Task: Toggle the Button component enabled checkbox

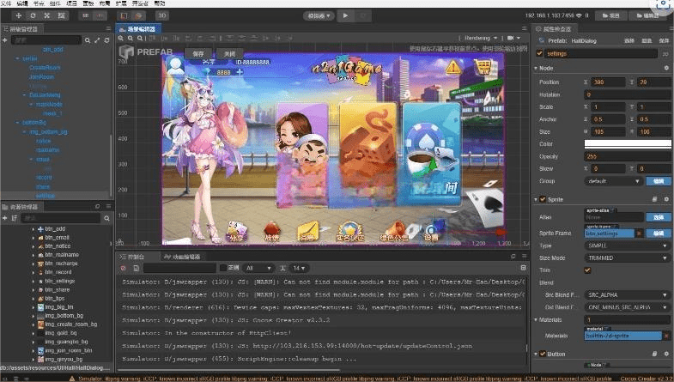Action: [543, 354]
